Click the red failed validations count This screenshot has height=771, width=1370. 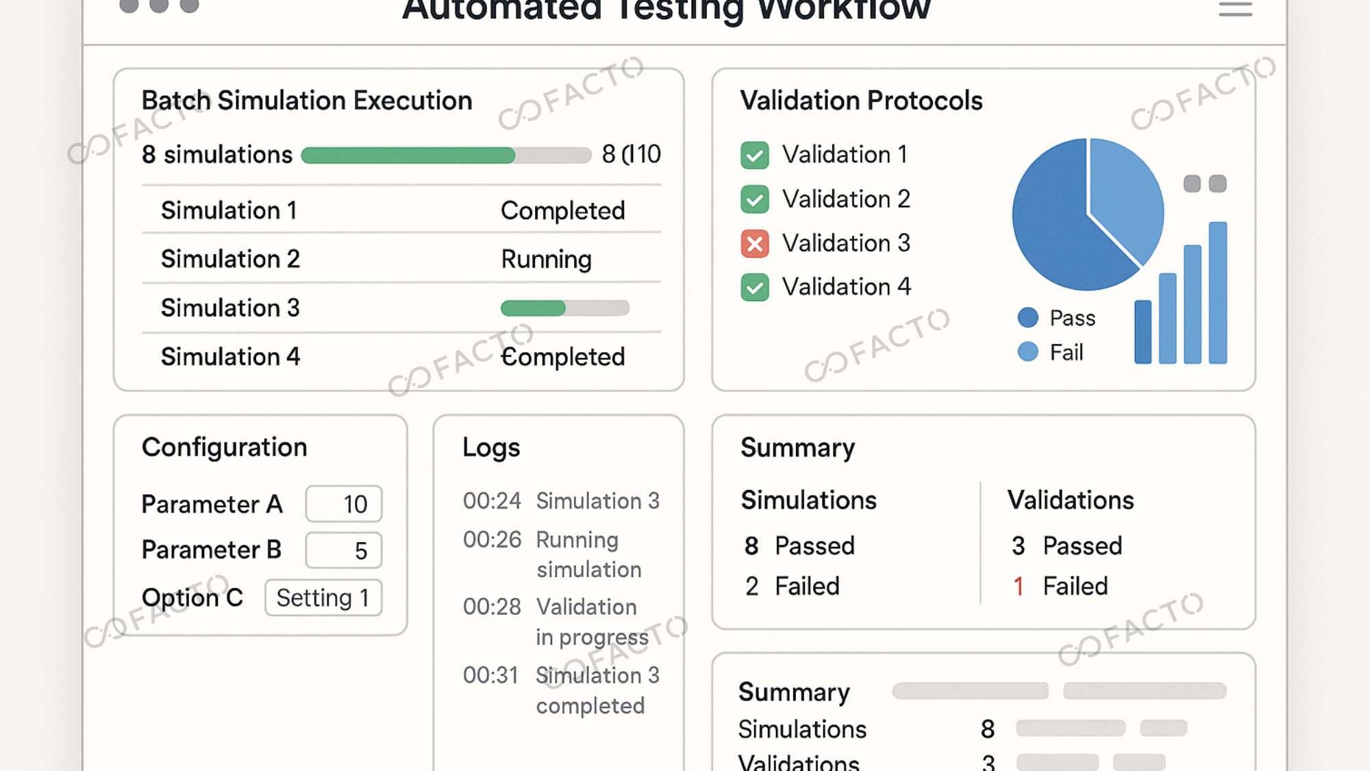click(1019, 587)
